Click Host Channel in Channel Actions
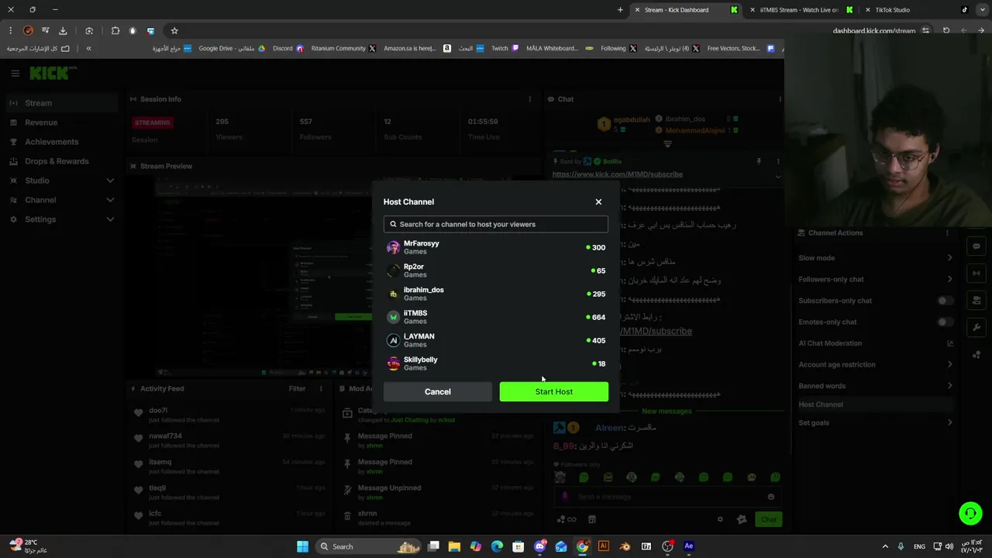Viewport: 992px width, 558px height. click(x=875, y=405)
